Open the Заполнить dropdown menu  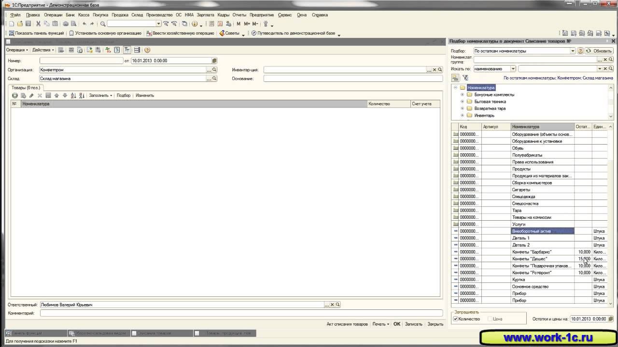tap(100, 95)
